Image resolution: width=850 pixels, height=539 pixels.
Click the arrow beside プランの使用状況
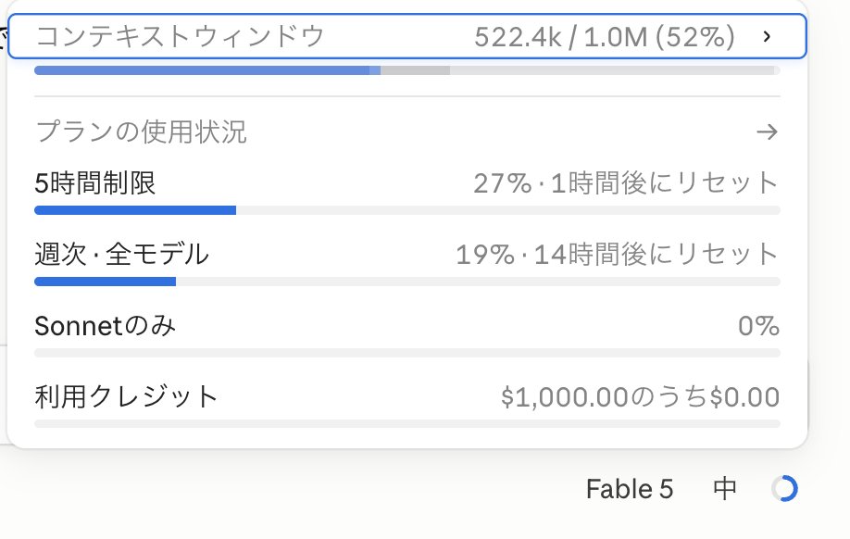[x=767, y=132]
